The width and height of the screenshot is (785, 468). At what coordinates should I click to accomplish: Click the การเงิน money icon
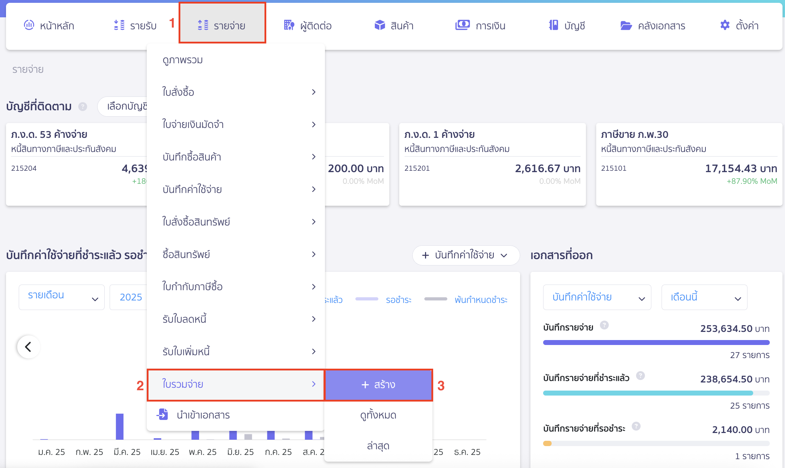(463, 25)
